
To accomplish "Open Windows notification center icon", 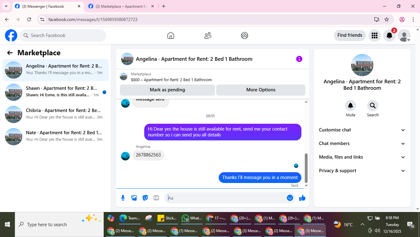I will (x=410, y=225).
